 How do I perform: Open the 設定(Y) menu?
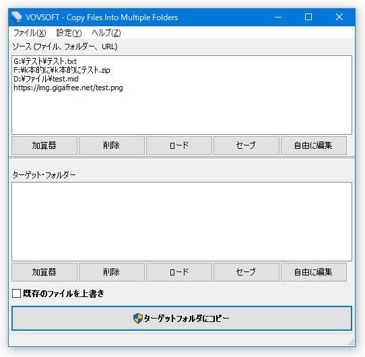69,33
